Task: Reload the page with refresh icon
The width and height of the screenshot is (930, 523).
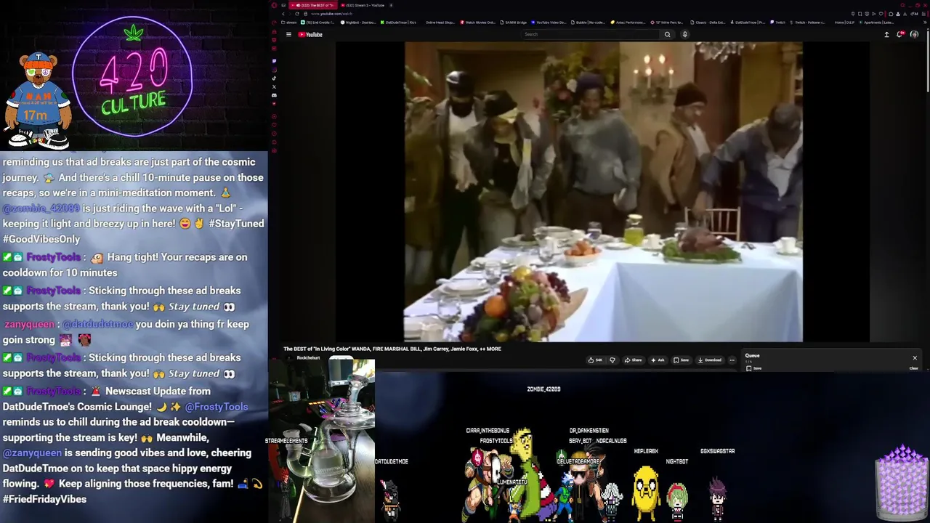Action: click(x=297, y=14)
